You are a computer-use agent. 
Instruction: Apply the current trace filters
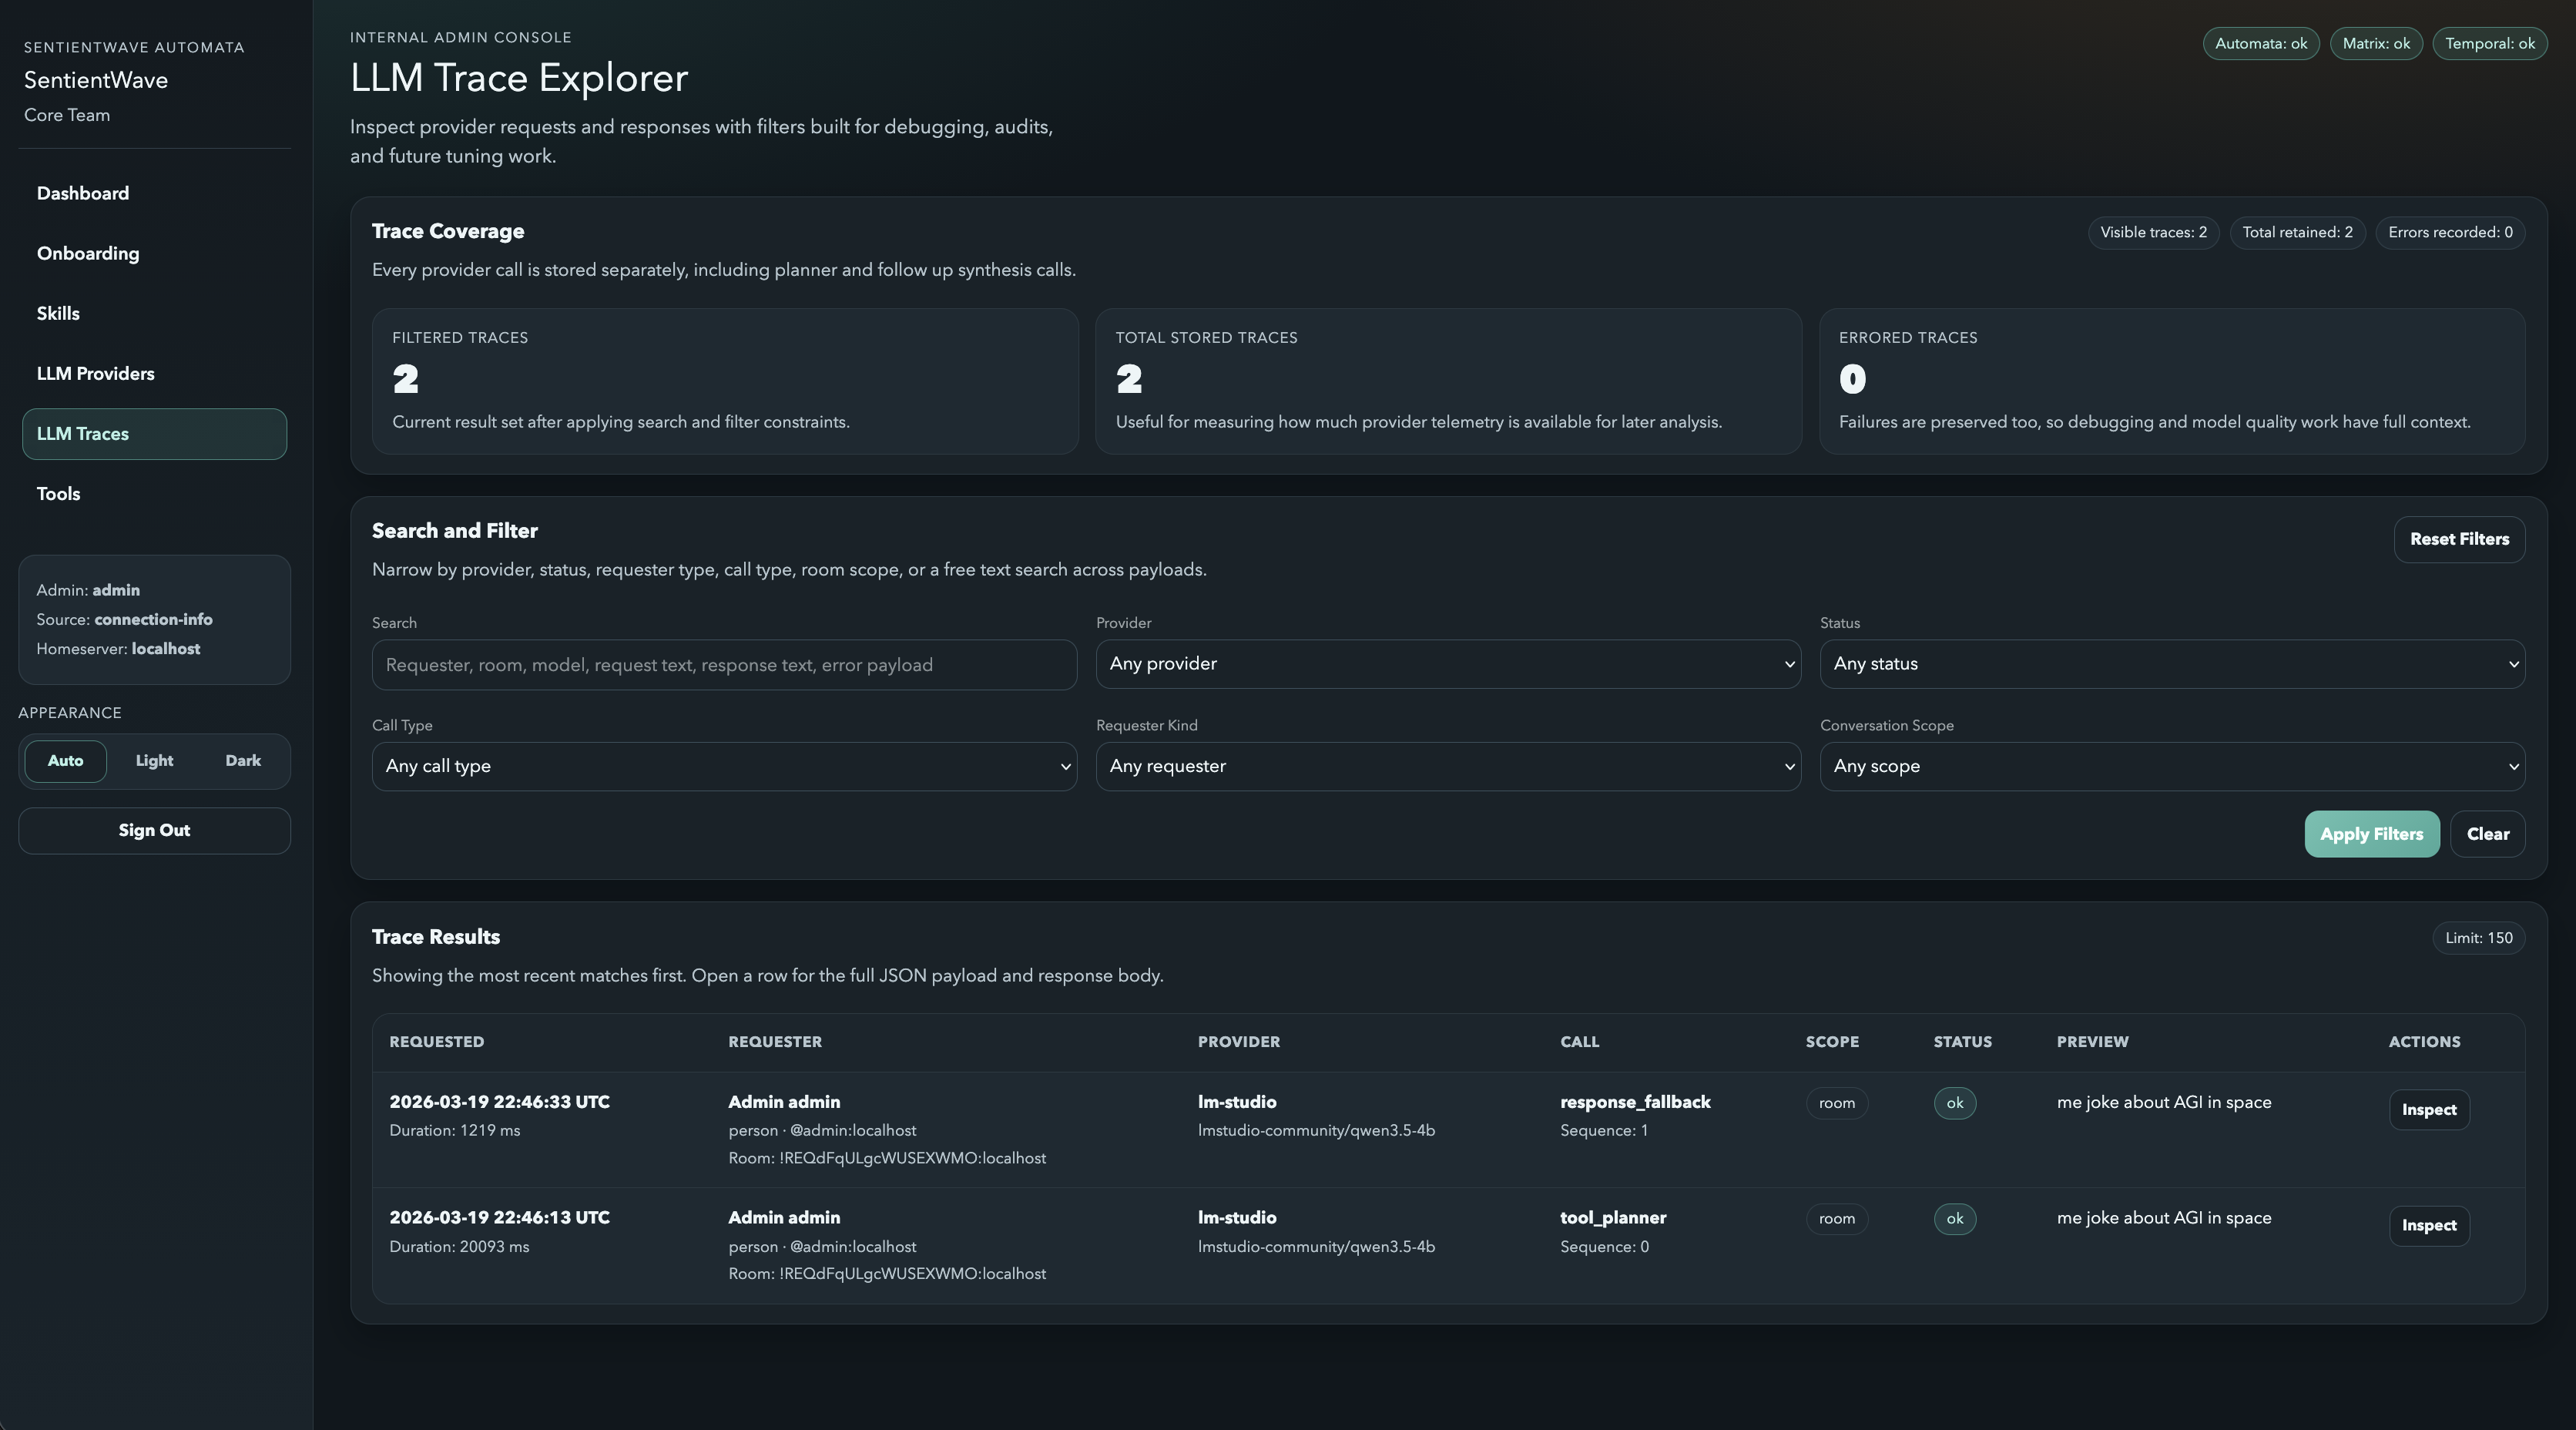click(x=2371, y=834)
